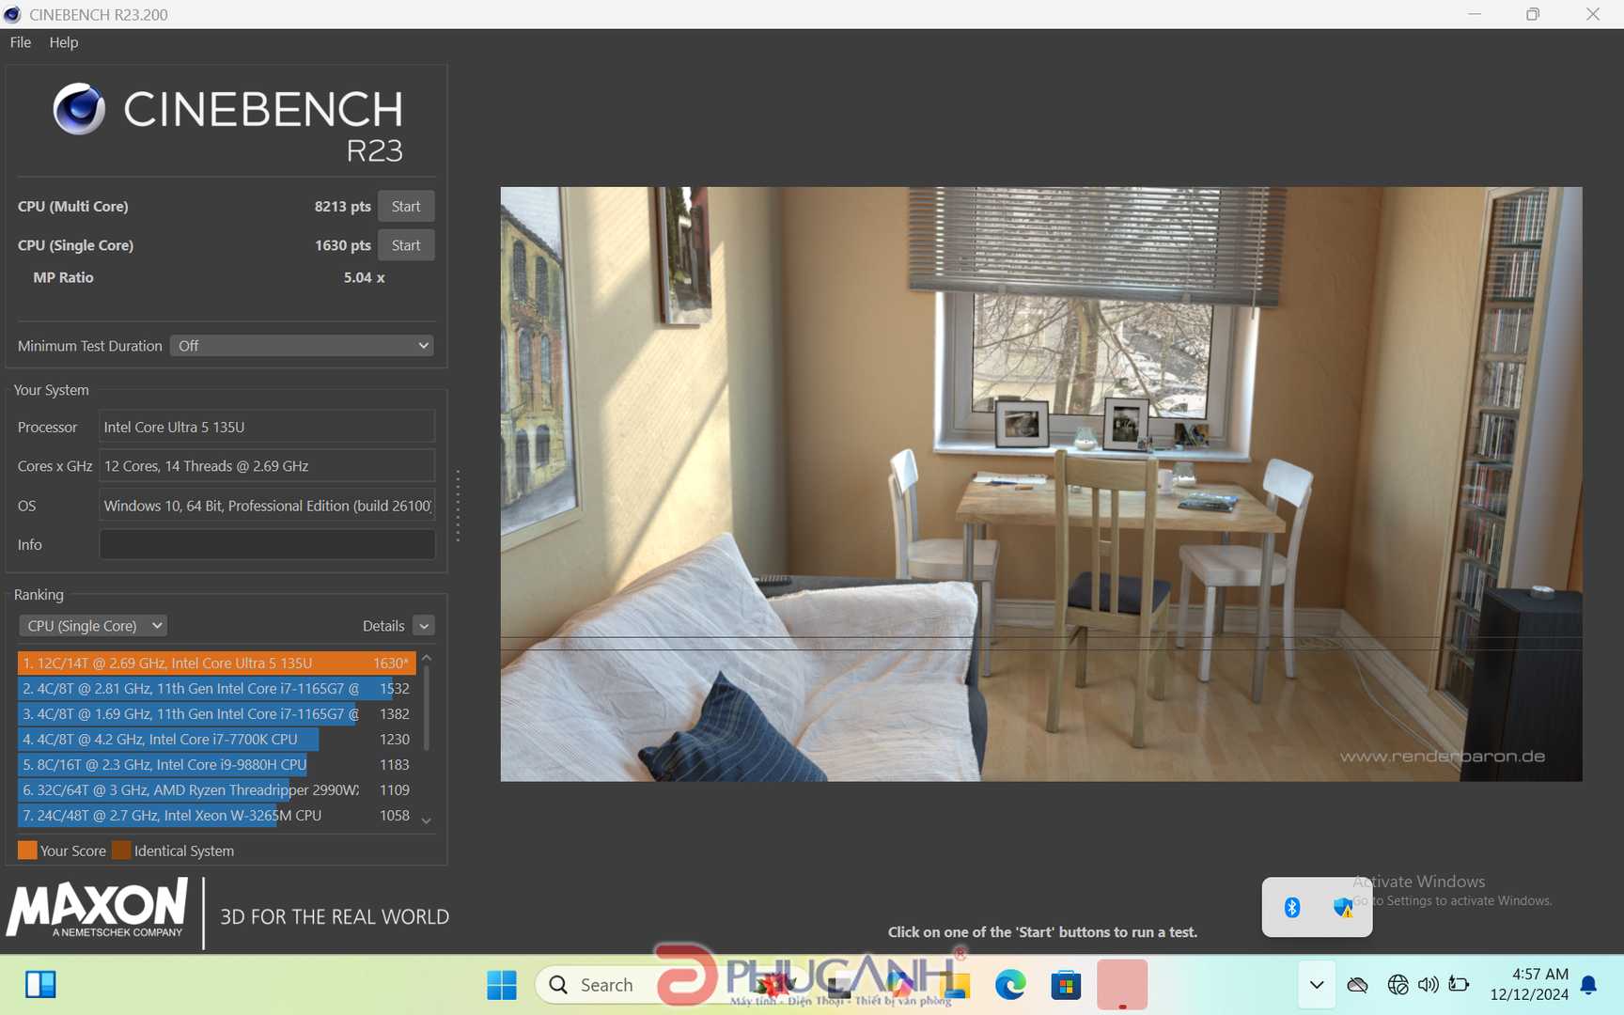
Task: Click the 8213 pts multi core score
Action: coord(342,206)
